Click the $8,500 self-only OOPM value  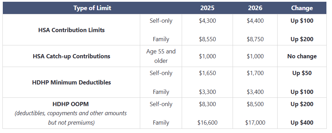click(x=255, y=104)
